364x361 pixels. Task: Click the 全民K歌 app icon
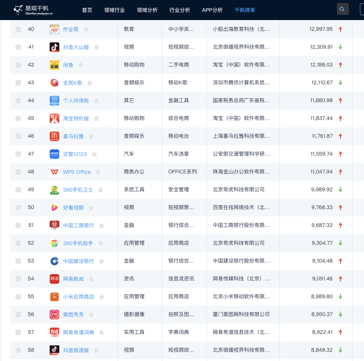point(54,83)
